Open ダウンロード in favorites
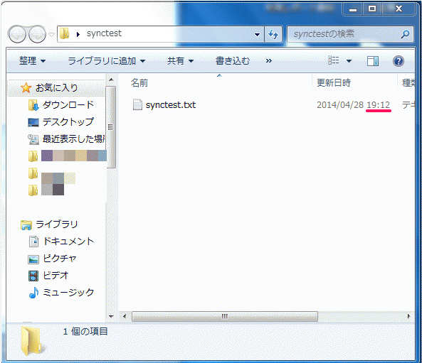 coord(68,105)
